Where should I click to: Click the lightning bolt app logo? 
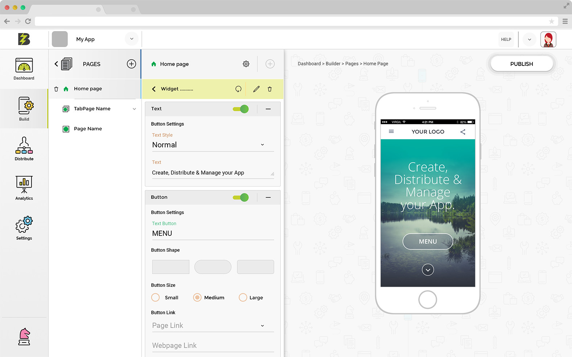coord(24,39)
